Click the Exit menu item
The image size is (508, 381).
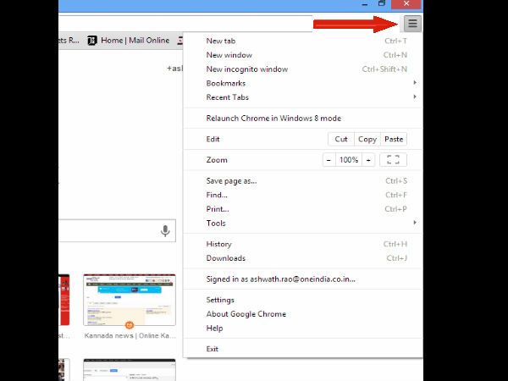pyautogui.click(x=213, y=349)
